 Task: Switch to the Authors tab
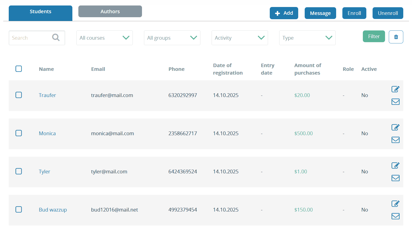[x=110, y=11]
